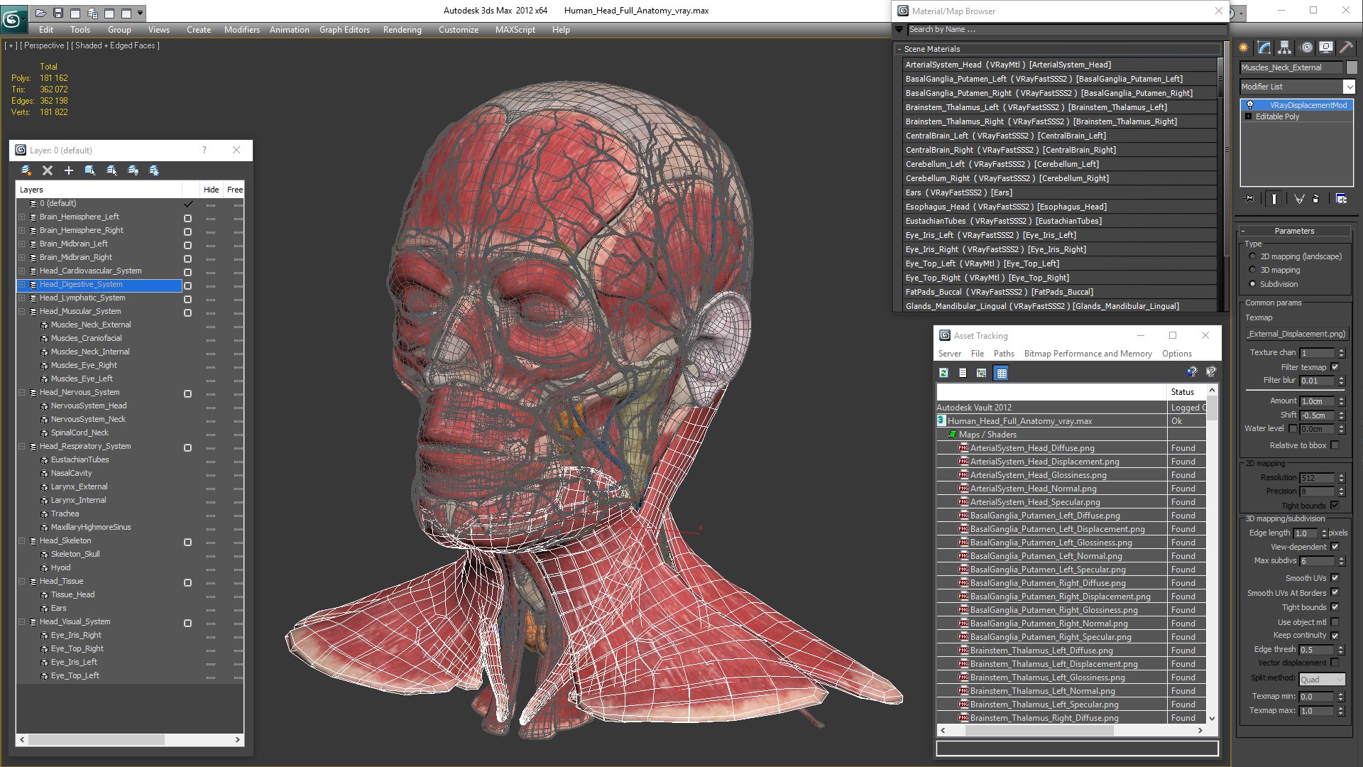The width and height of the screenshot is (1363, 767).
Task: Click Remove Modifier from stack icon
Action: pyautogui.click(x=1316, y=199)
